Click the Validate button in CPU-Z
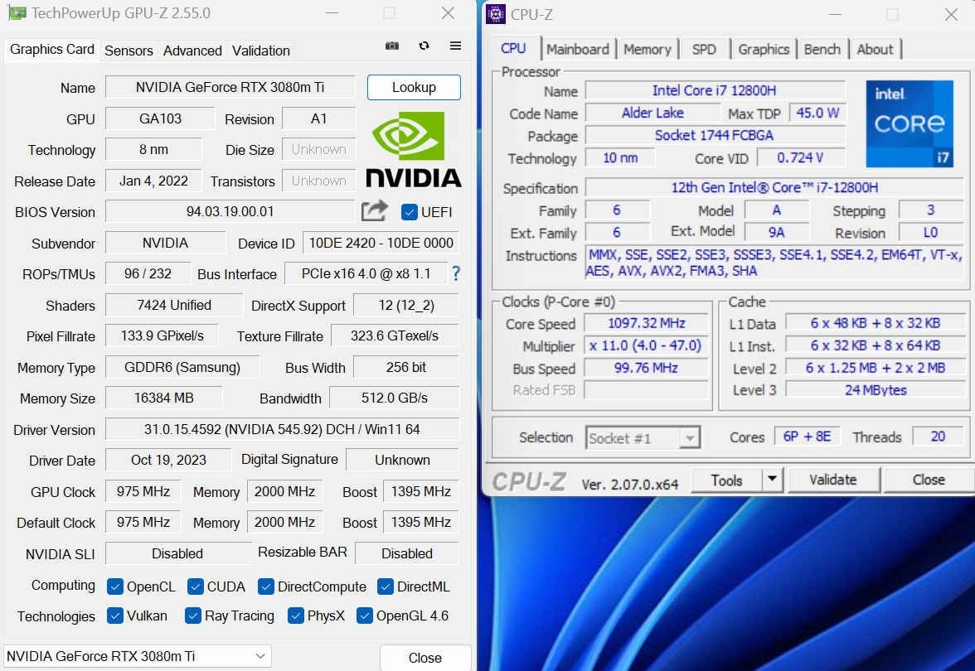This screenshot has width=975, height=671. [x=833, y=480]
